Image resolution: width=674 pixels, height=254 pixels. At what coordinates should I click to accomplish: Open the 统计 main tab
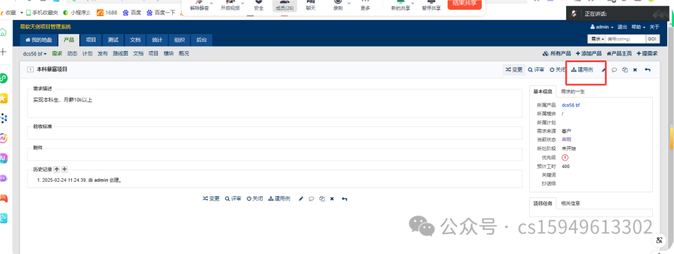[157, 40]
